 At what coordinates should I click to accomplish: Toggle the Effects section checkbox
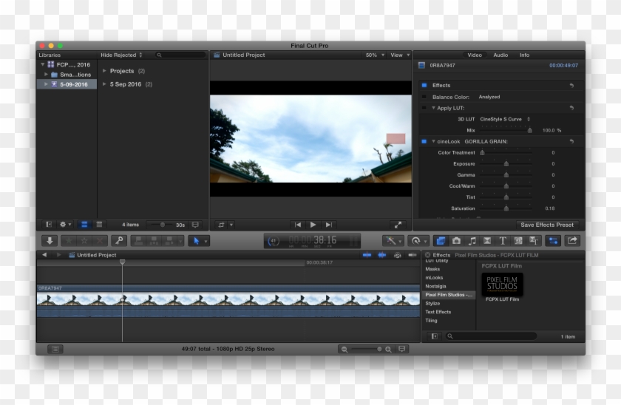pos(424,85)
